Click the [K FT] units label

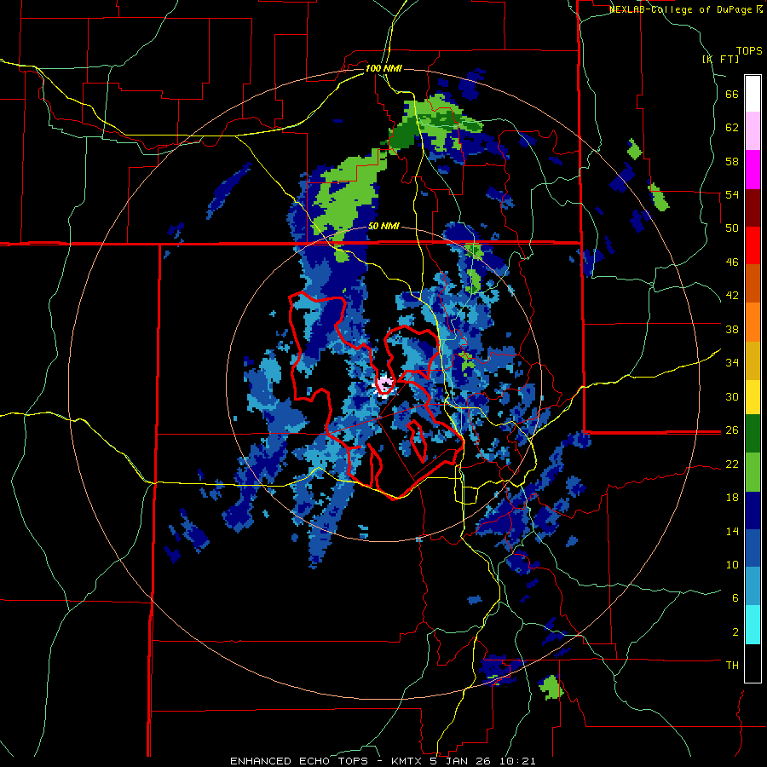(x=720, y=59)
